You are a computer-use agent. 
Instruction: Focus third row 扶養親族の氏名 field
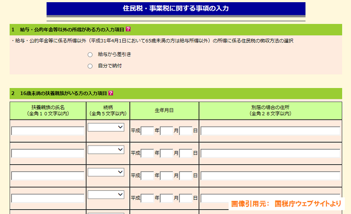[x=48, y=176]
